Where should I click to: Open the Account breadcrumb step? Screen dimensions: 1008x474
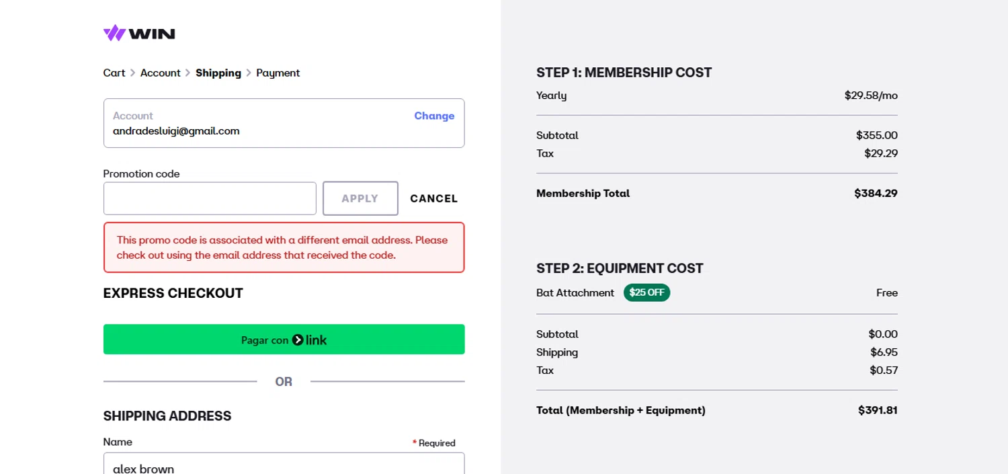[x=161, y=73]
